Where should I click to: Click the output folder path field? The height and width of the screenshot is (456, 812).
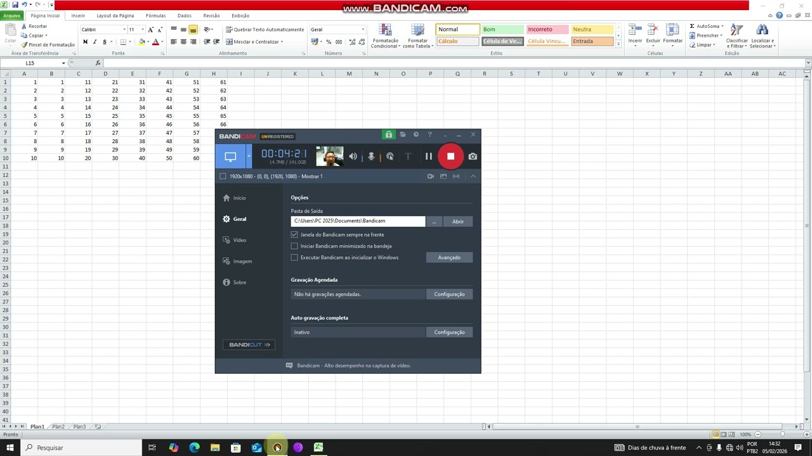(358, 221)
